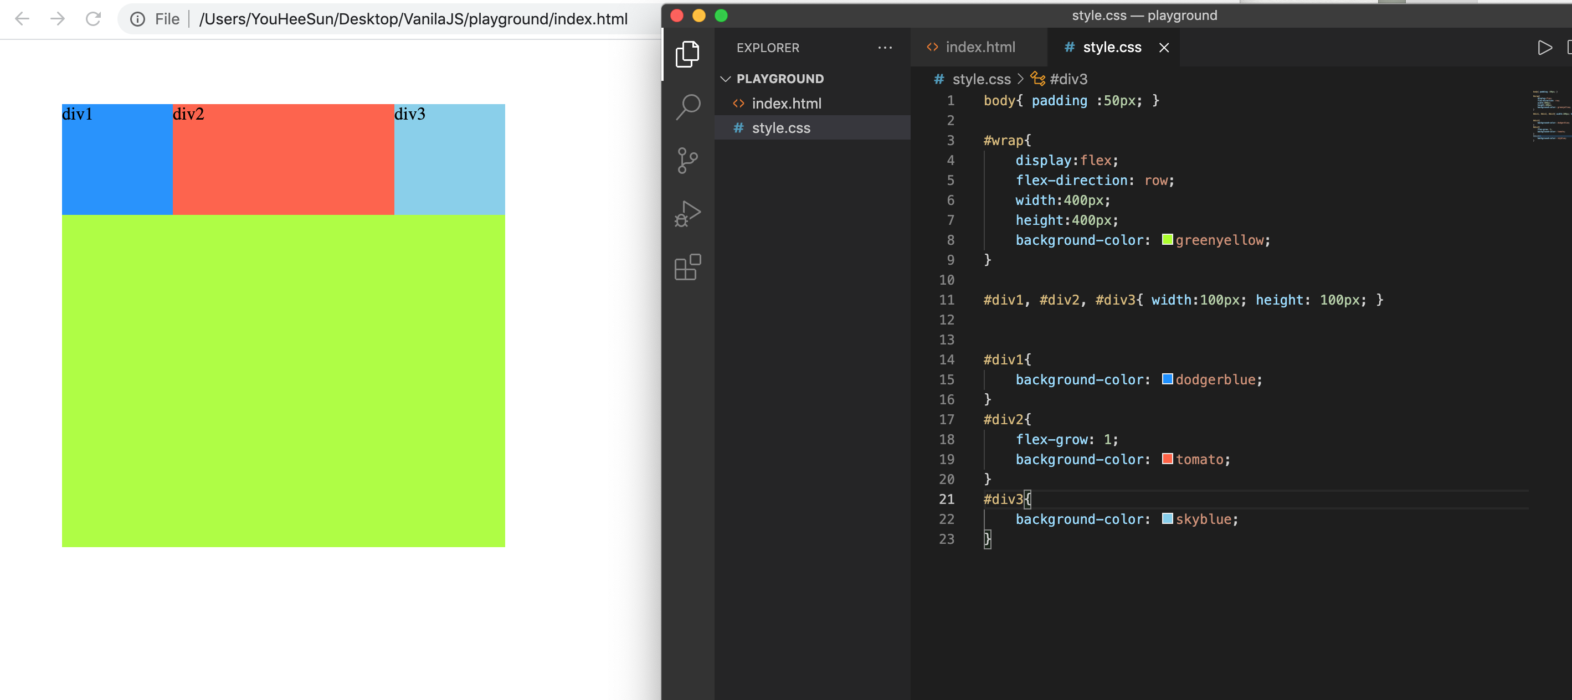
Task: Open the Run and Debug view
Action: point(687,214)
